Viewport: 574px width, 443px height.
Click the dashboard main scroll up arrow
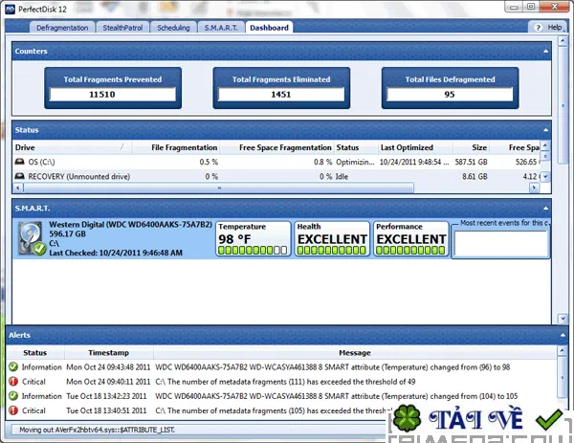pos(563,40)
